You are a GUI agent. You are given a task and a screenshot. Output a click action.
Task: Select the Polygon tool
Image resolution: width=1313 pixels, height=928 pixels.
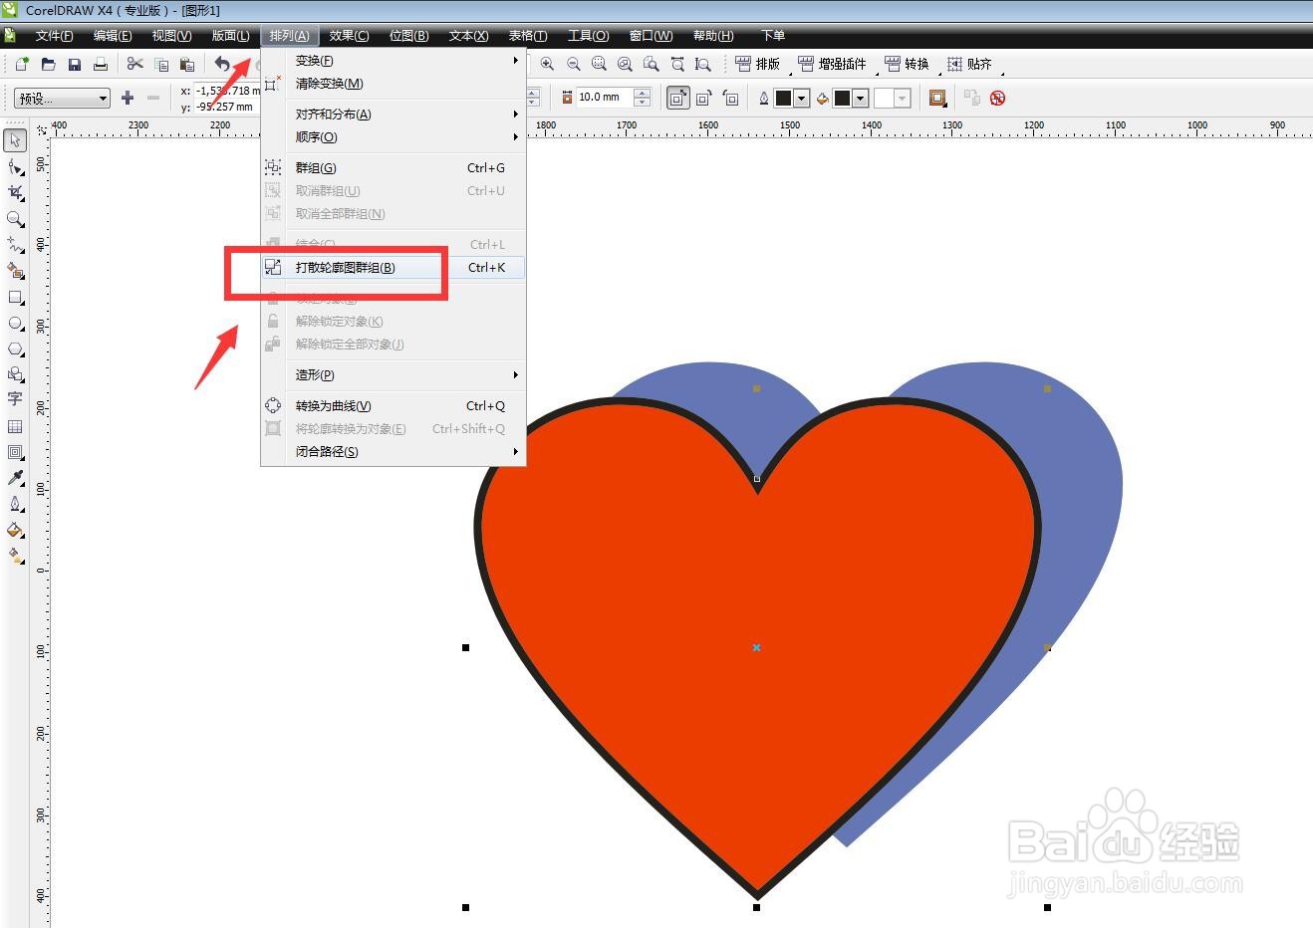click(x=15, y=348)
